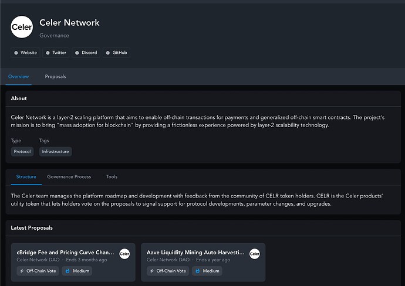Image resolution: width=405 pixels, height=286 pixels.
Task: Switch to the Proposals tab
Action: tap(55, 77)
